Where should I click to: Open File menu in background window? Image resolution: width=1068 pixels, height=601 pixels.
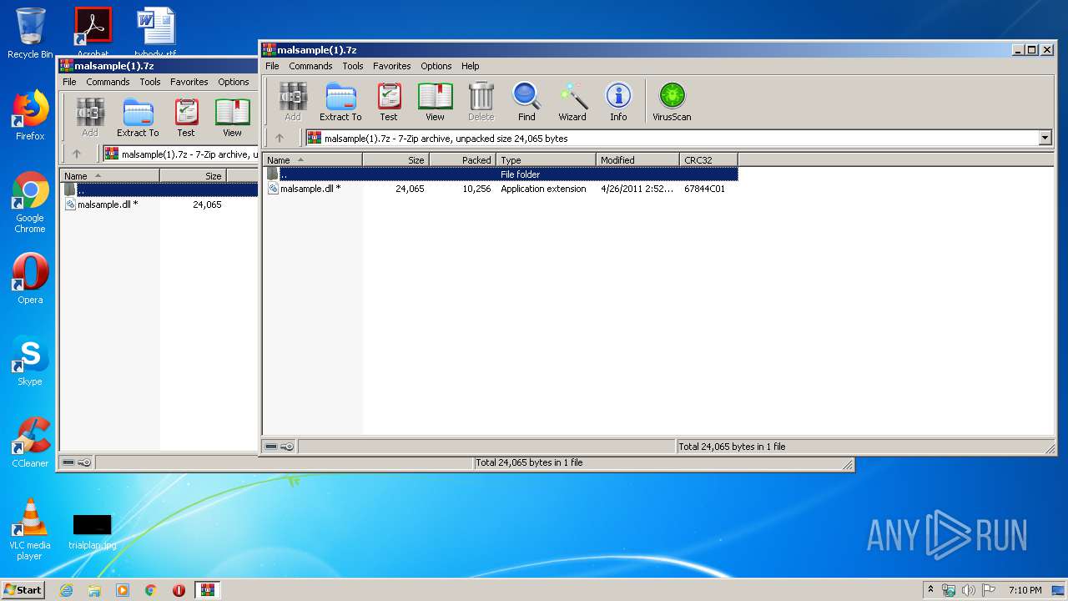69,82
